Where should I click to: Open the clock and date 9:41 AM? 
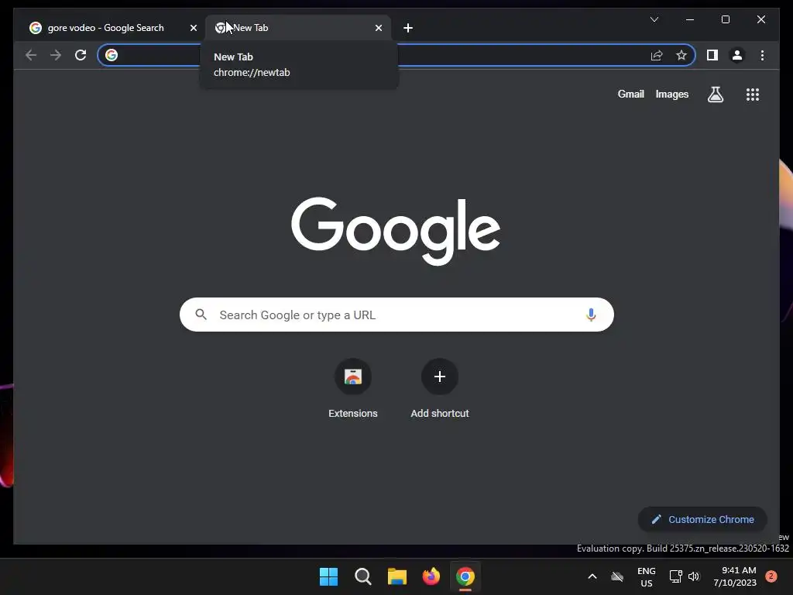[x=735, y=576]
